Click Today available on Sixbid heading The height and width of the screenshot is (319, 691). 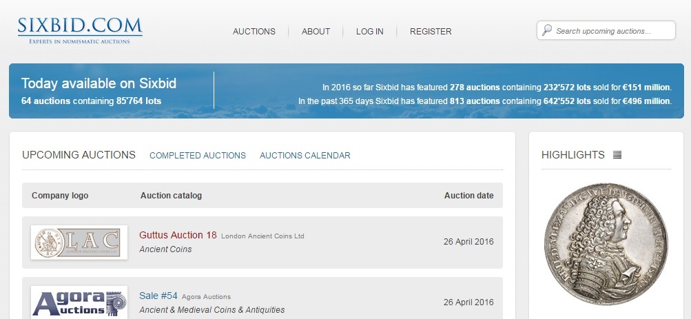pos(99,84)
